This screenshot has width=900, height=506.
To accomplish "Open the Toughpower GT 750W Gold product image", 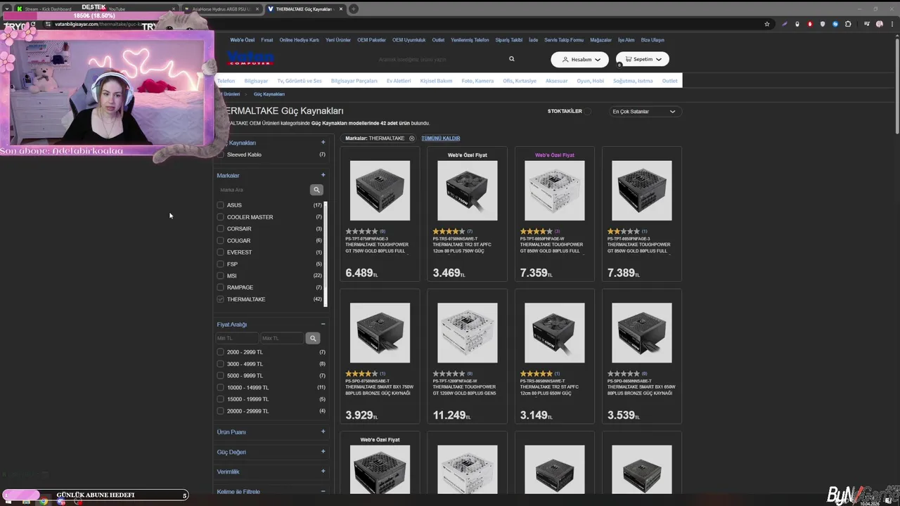I will point(380,190).
